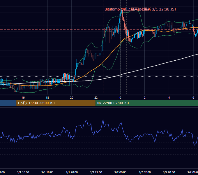The width and height of the screenshot is (198, 175).
Task: Click the hour 16 axis label
Action: click(x=23, y=98)
